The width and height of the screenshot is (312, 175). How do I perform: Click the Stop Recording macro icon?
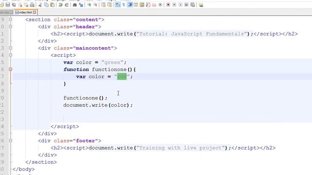(x=175, y=5)
